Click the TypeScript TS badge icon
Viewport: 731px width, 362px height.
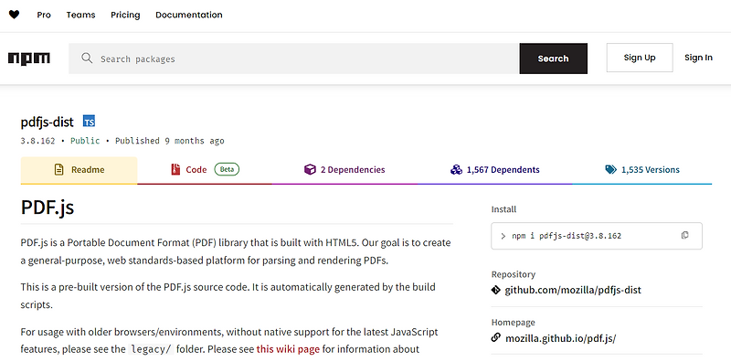(x=89, y=122)
